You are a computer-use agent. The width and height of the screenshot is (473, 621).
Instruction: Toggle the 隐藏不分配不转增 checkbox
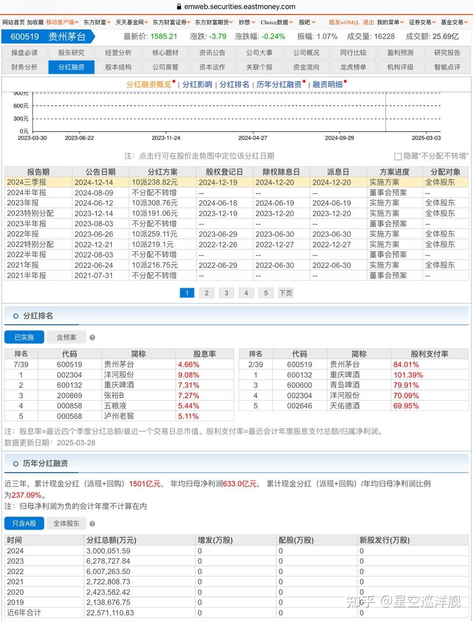tap(398, 156)
